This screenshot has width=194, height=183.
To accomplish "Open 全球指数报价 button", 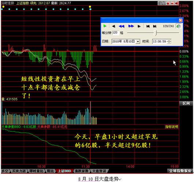I will (x=180, y=171).
